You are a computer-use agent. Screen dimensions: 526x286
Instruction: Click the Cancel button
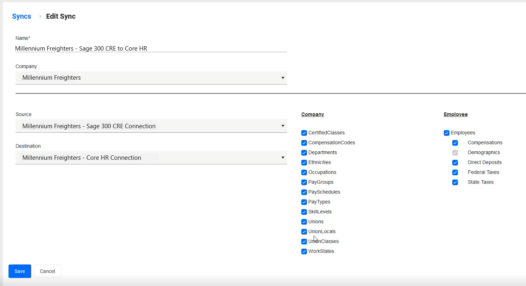[47, 271]
